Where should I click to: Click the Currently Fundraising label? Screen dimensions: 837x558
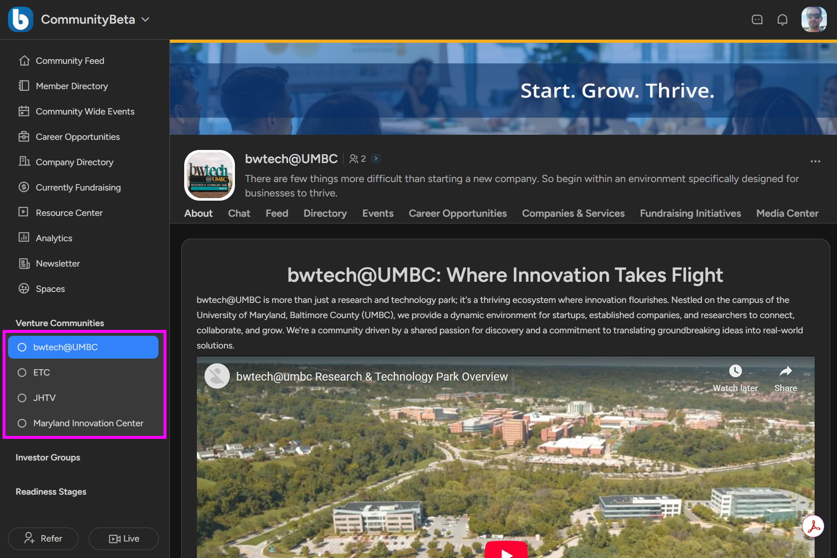78,188
